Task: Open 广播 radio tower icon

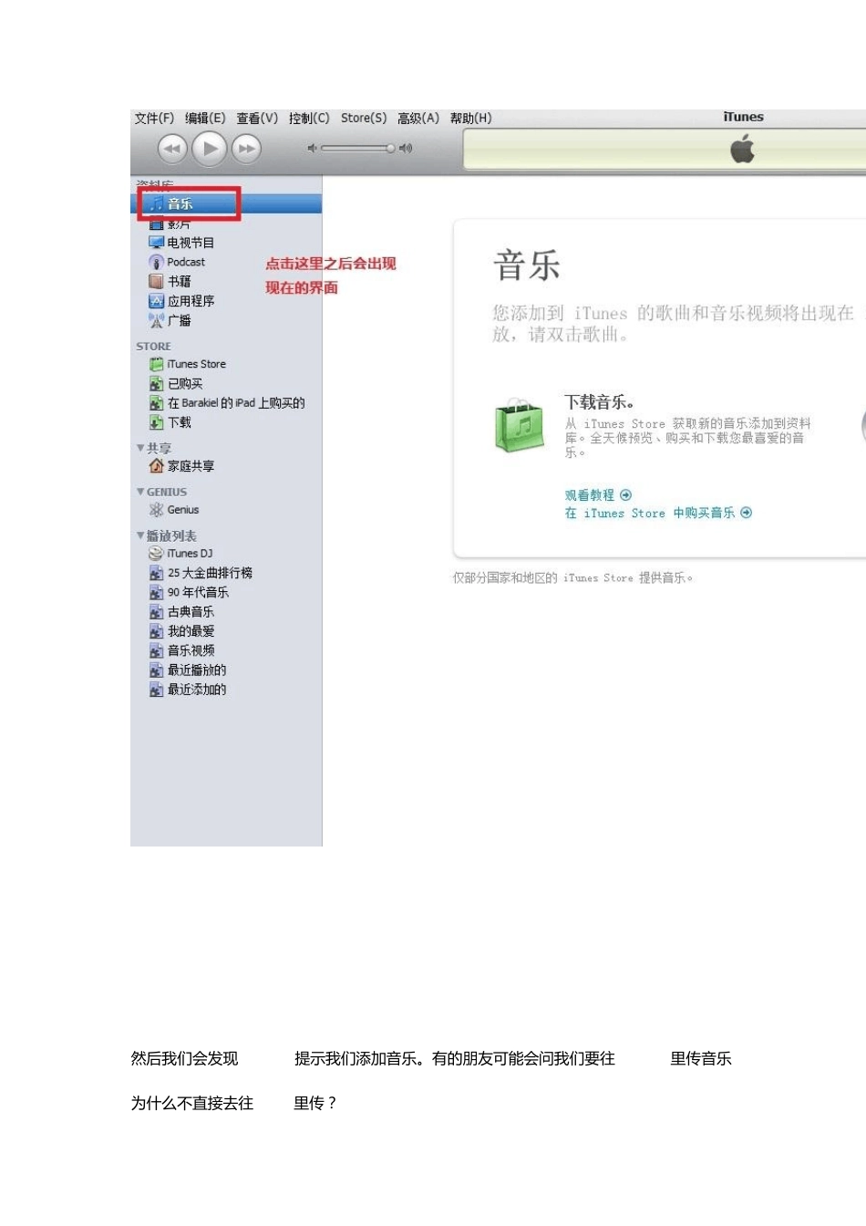Action: 156,320
